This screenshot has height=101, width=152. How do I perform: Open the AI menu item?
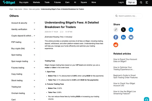click(75, 2)
